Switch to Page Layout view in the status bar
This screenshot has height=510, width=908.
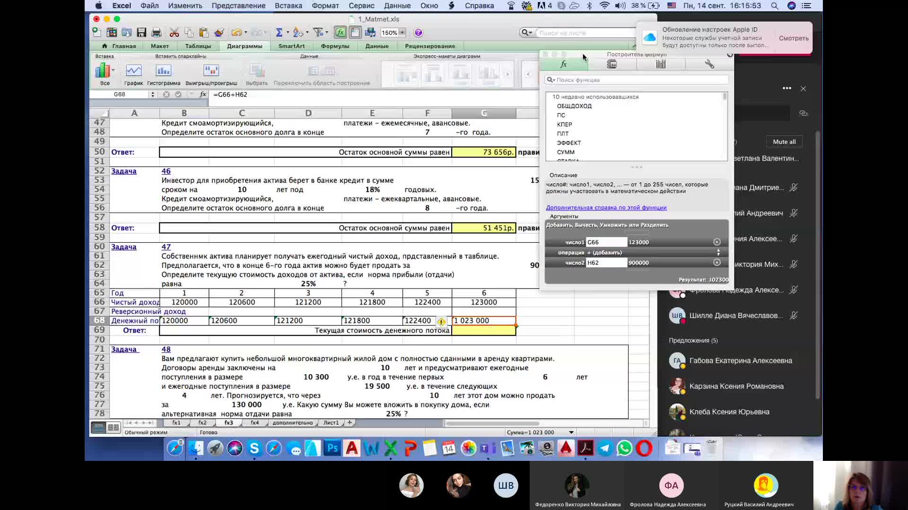click(x=113, y=428)
